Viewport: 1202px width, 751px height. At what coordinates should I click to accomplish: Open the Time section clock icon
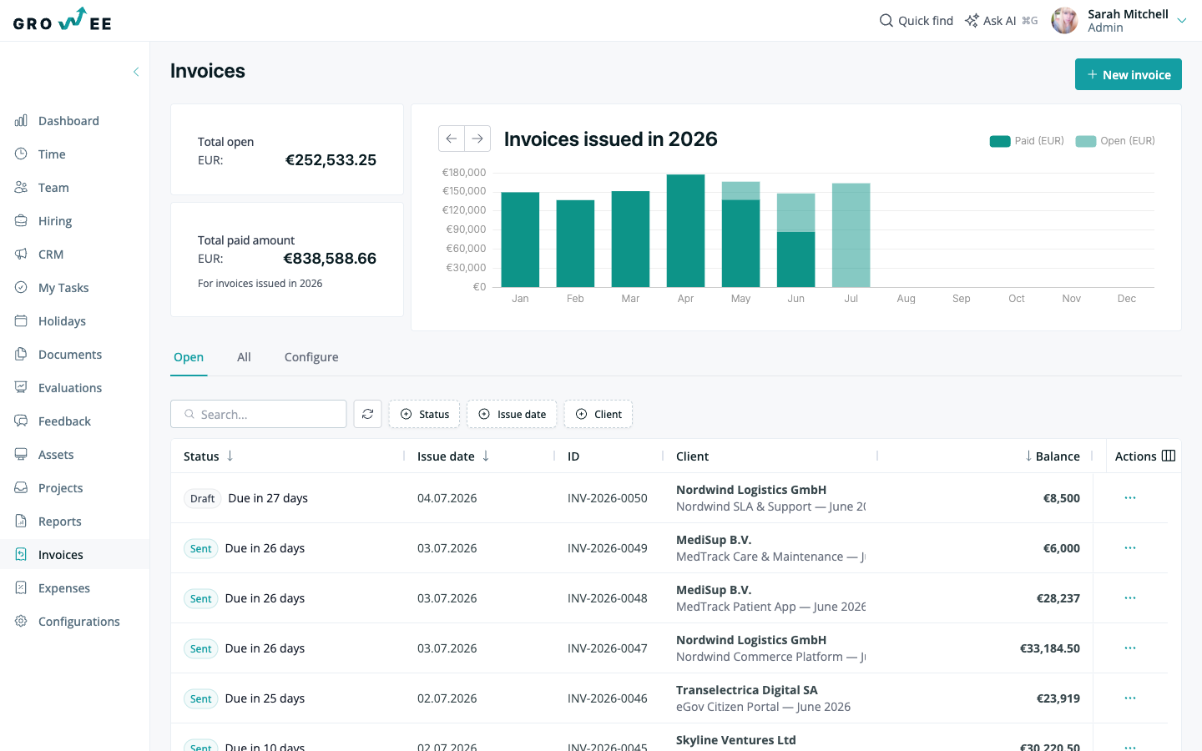[21, 154]
